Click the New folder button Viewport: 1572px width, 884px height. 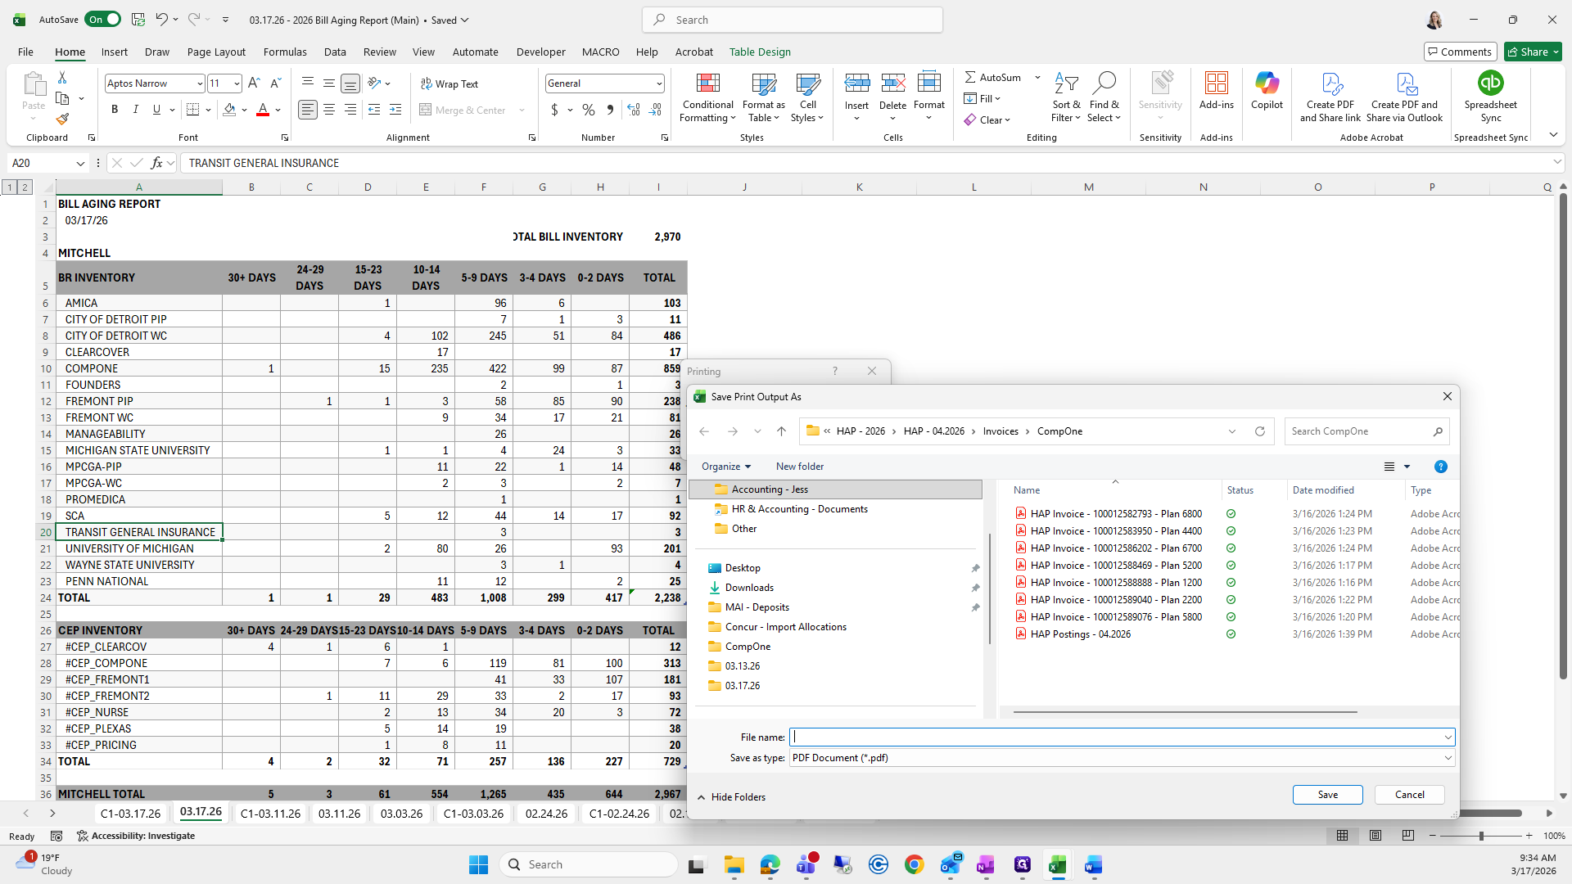(799, 467)
